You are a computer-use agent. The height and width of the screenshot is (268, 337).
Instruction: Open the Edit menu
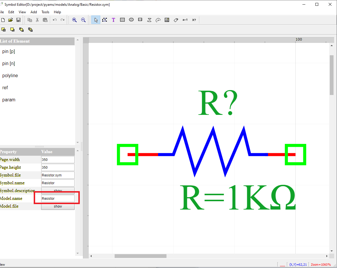11,12
